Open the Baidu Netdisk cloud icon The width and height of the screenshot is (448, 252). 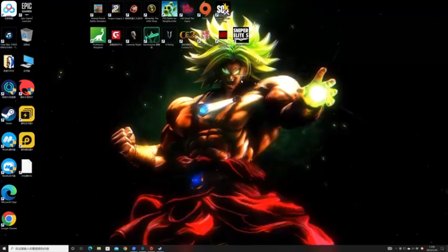9,10
